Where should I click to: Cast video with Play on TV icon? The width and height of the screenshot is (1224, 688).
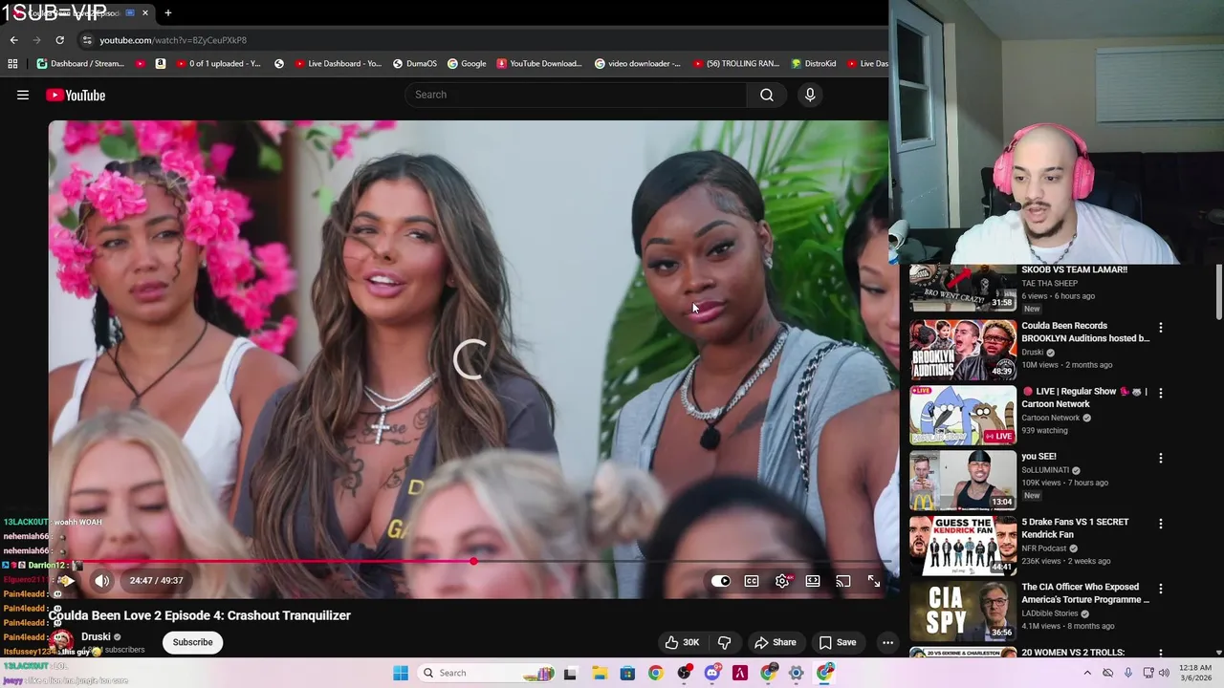pyautogui.click(x=843, y=581)
